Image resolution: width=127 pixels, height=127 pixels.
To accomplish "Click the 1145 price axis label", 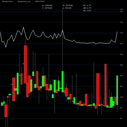I will tap(121, 44).
